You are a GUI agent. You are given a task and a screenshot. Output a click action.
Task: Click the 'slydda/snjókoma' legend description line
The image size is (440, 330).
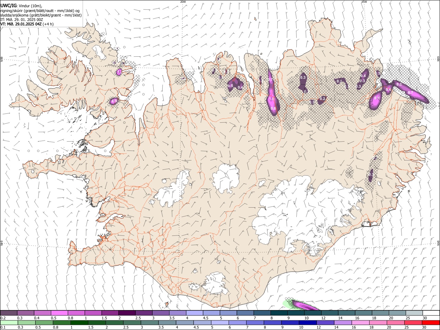tap(41, 15)
